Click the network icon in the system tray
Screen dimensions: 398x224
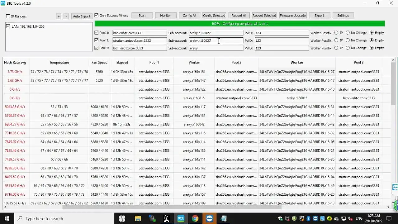coord(343,218)
